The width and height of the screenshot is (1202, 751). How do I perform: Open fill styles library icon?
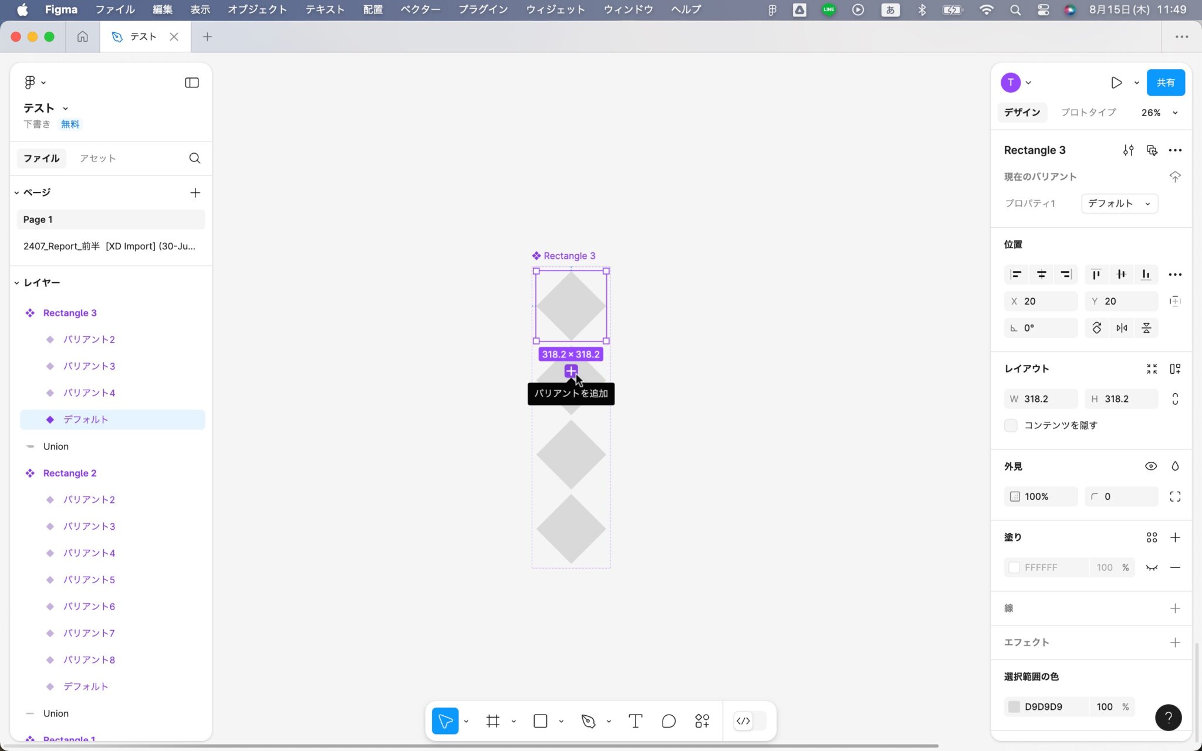[x=1151, y=537]
